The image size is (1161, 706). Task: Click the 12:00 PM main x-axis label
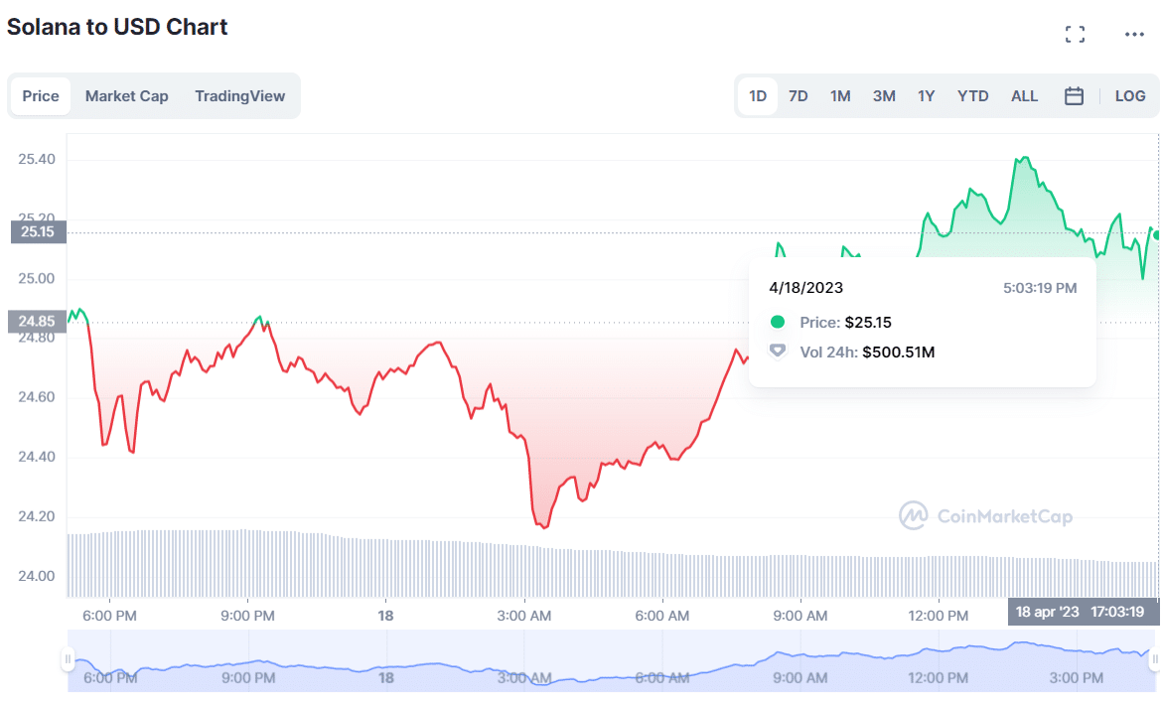point(939,616)
